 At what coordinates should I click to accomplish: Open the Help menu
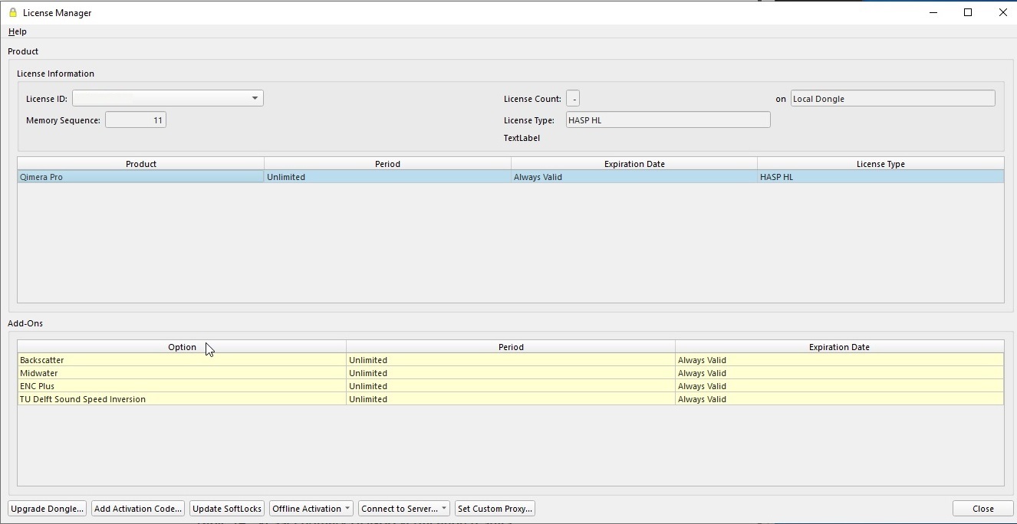[17, 31]
